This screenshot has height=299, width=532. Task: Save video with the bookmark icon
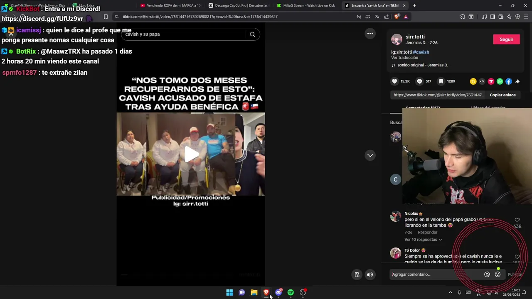point(441,81)
